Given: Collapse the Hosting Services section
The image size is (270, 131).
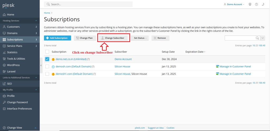Looking at the screenshot, I should click(x=36, y=21).
